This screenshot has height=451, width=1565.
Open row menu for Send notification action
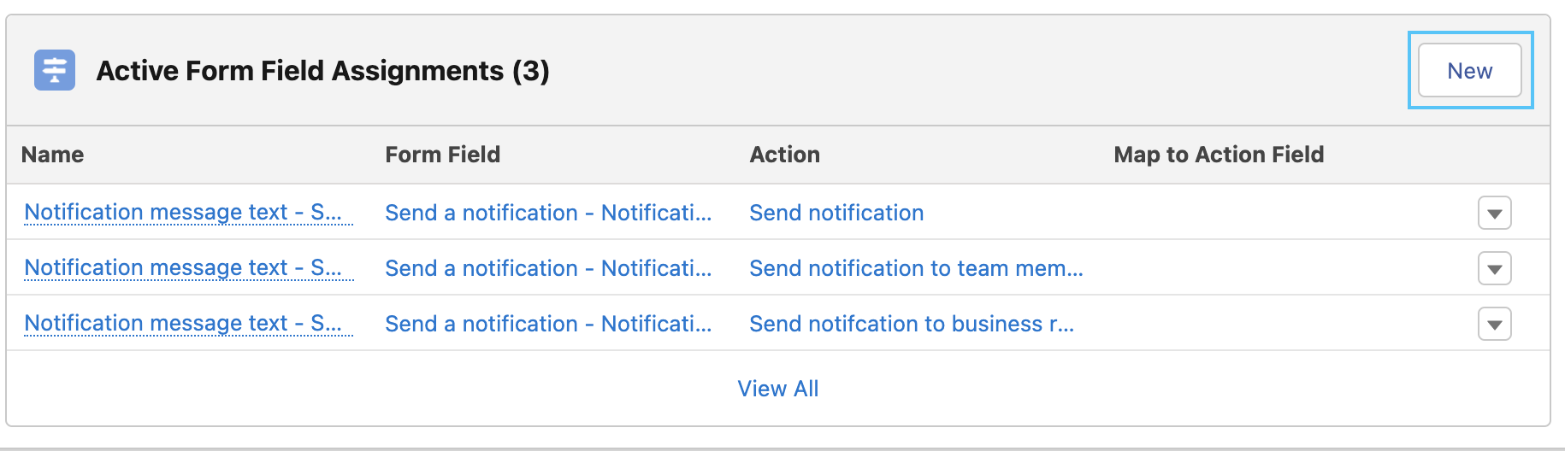point(1495,213)
